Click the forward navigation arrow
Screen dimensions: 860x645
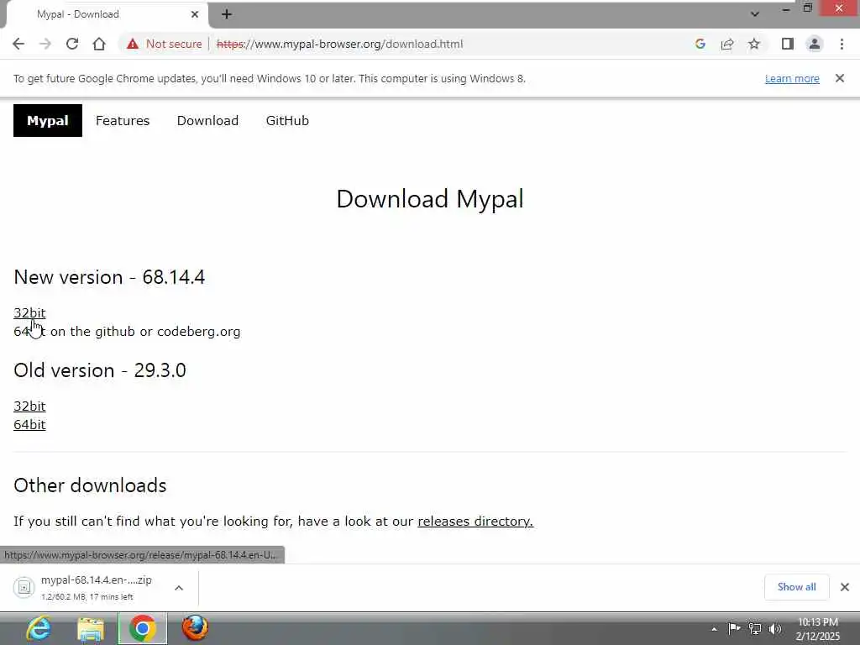(45, 44)
